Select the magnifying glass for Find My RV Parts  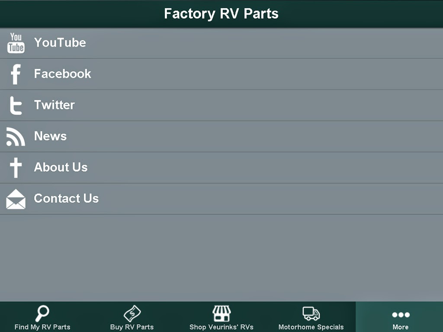42,313
